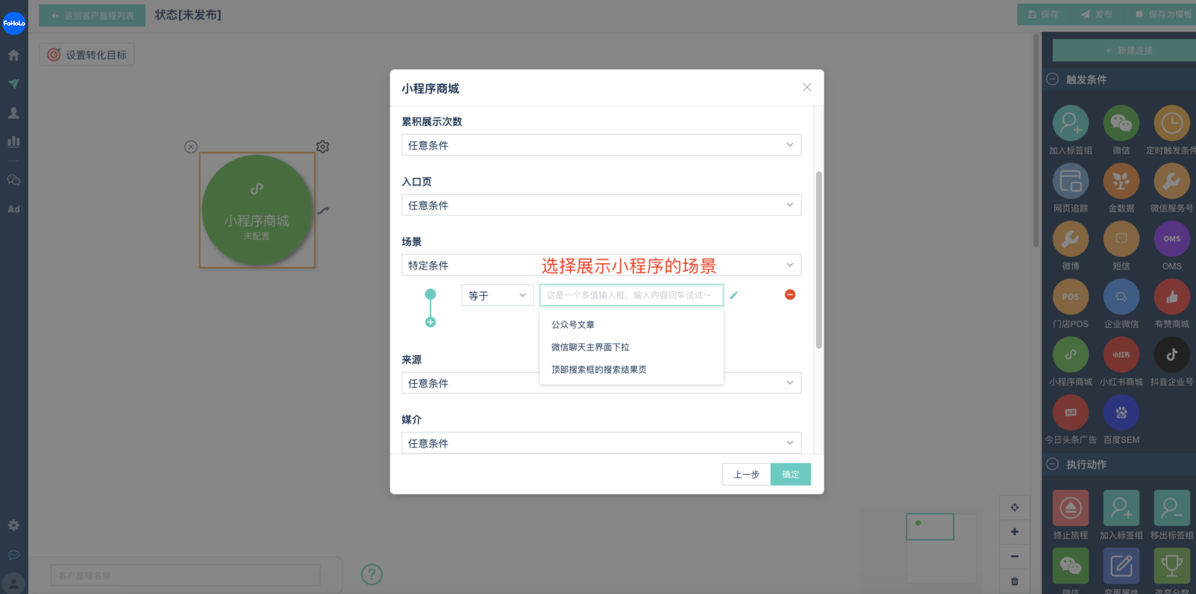
Task: Click the green add condition plus icon
Action: (430, 322)
